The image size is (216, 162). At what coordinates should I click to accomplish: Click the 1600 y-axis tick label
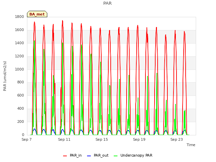click(x=20, y=30)
